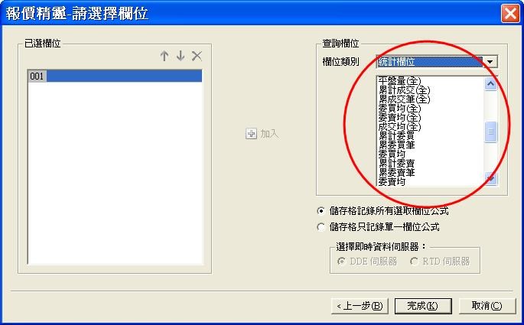Close the 報價精靈 dialog window

click(x=510, y=14)
